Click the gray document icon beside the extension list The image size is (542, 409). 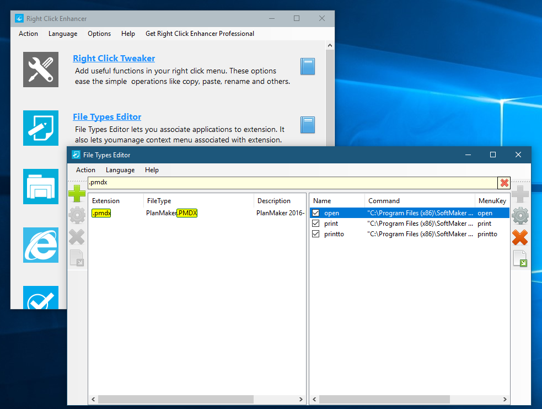pyautogui.click(x=77, y=258)
